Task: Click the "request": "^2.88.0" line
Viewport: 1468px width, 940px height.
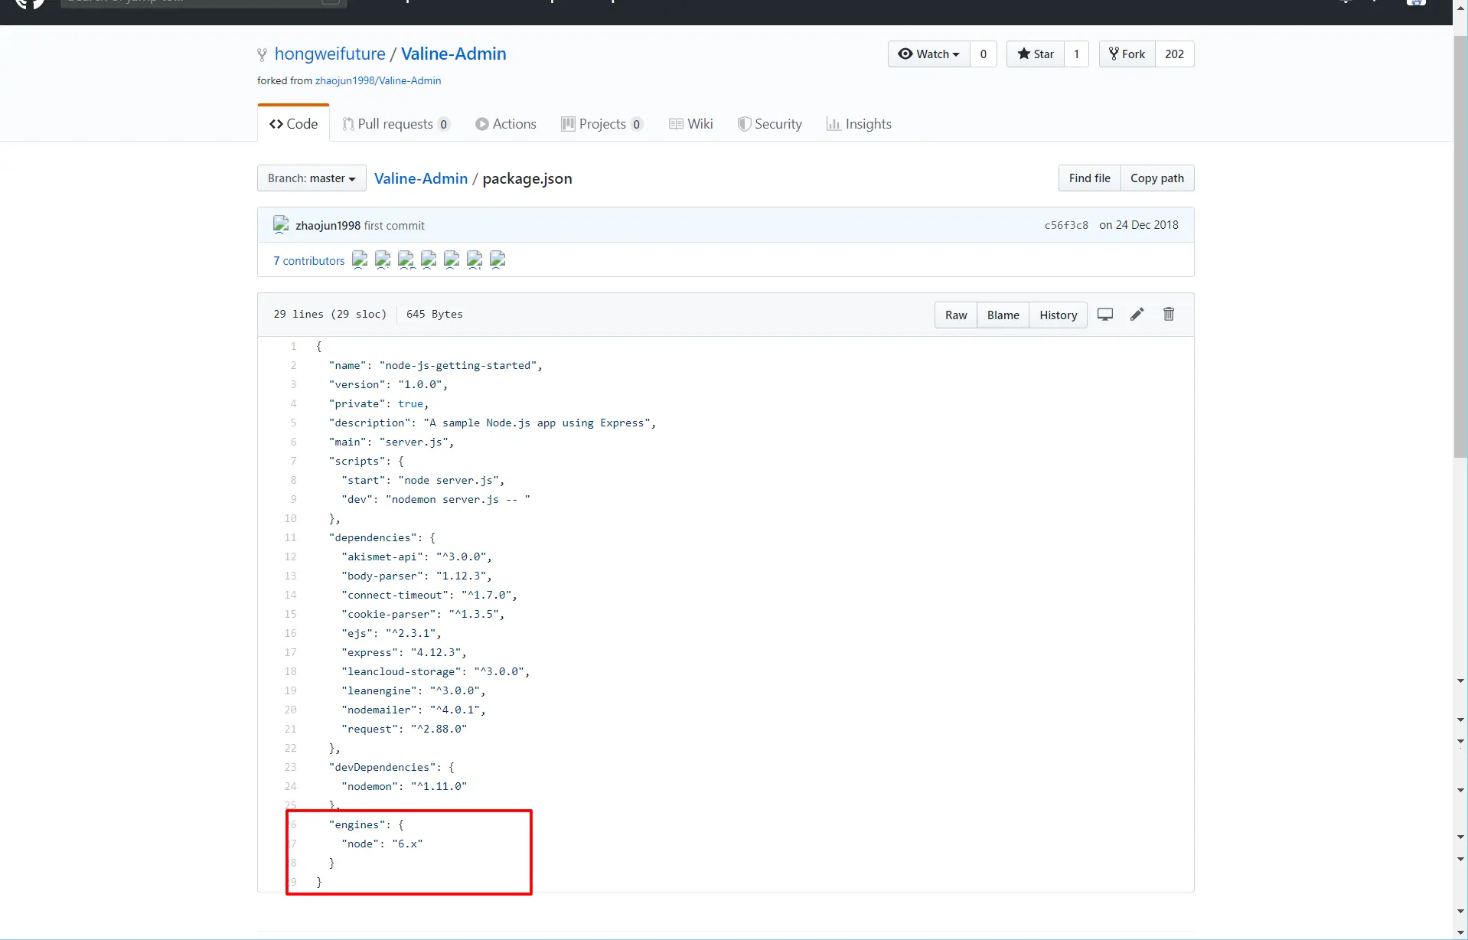Action: pyautogui.click(x=404, y=729)
